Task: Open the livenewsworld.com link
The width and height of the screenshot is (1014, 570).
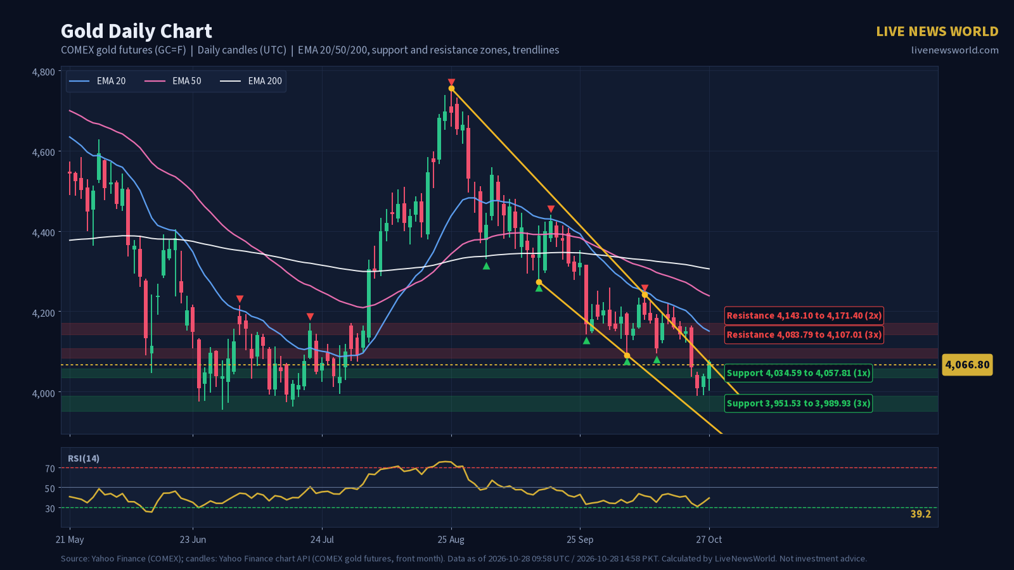Action: 954,50
